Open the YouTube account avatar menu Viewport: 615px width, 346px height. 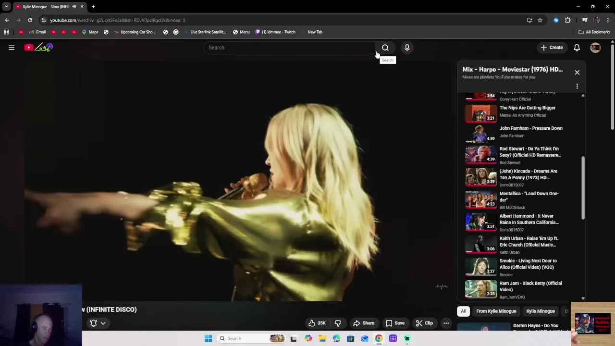(595, 48)
